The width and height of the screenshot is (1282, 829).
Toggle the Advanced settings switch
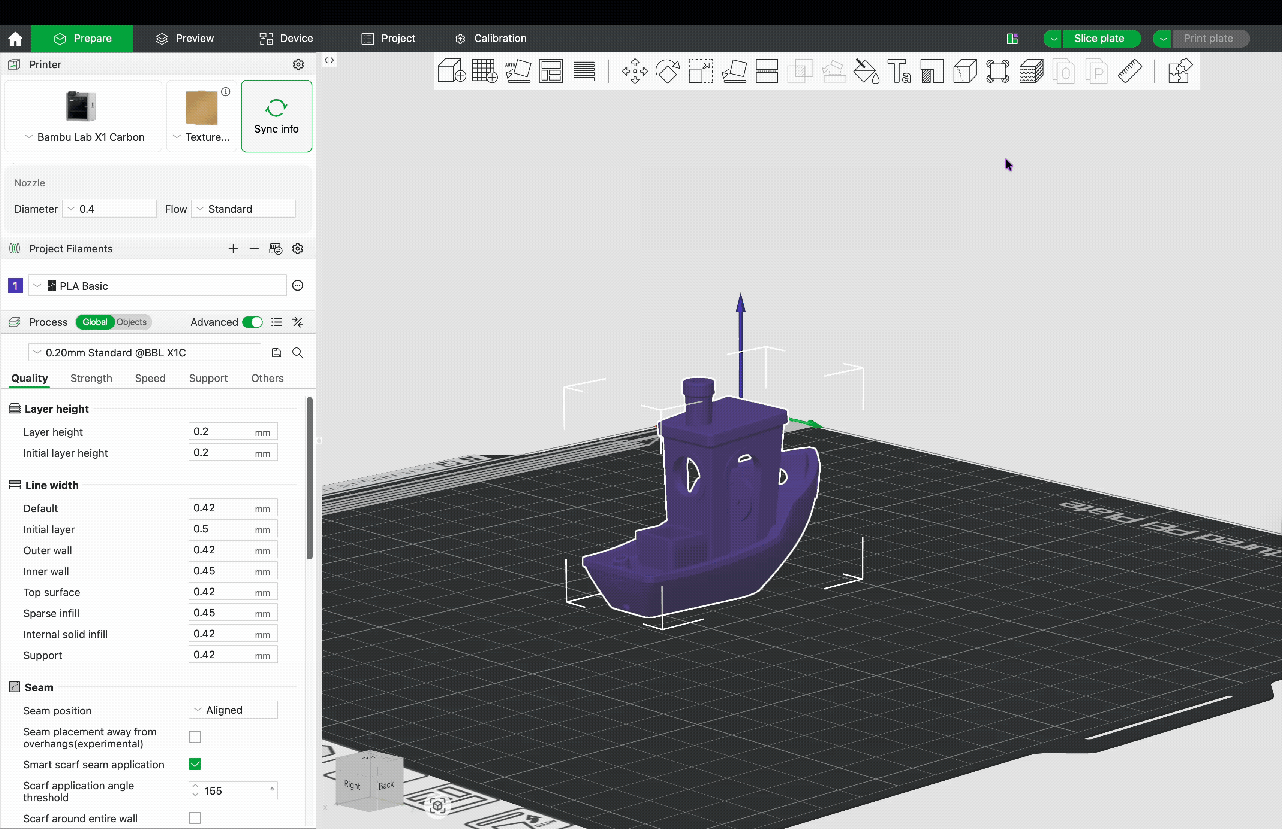[x=252, y=322]
